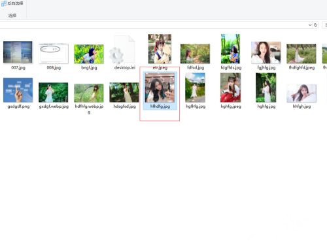
Task: Select the hhfgh.jpg thumbnail
Action: pos(301,93)
